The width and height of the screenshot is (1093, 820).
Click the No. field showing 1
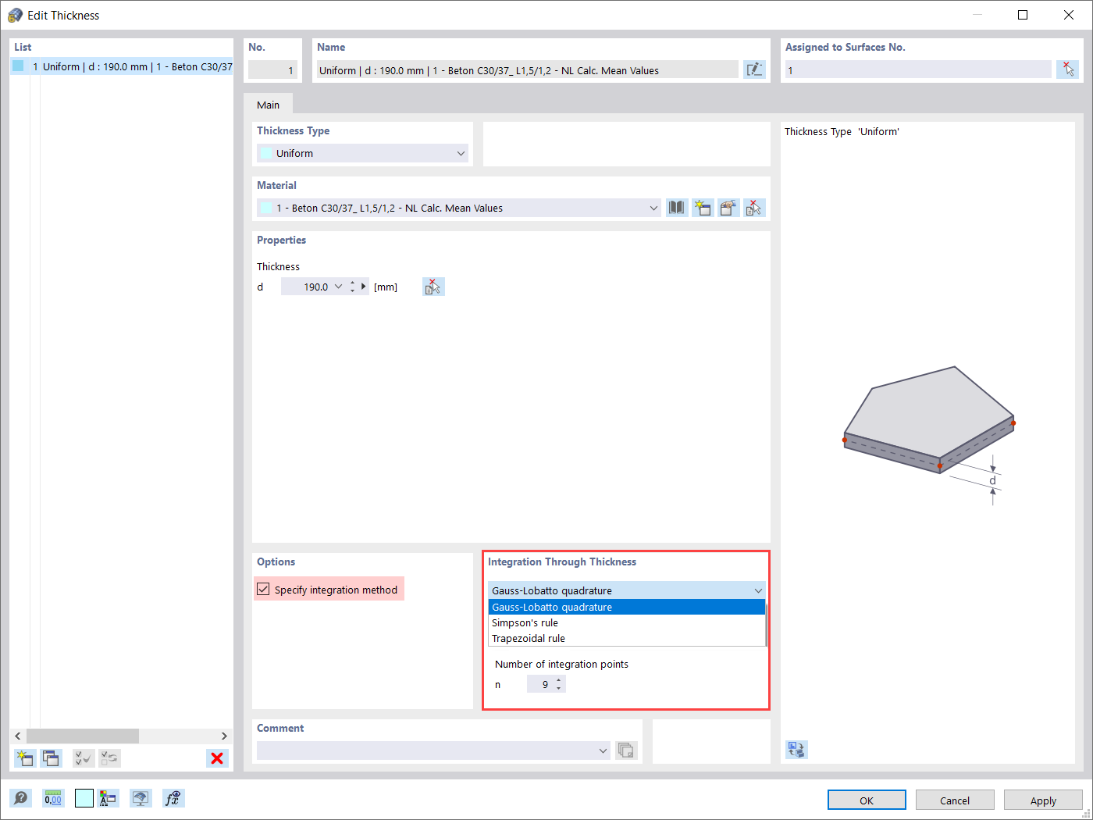[272, 70]
